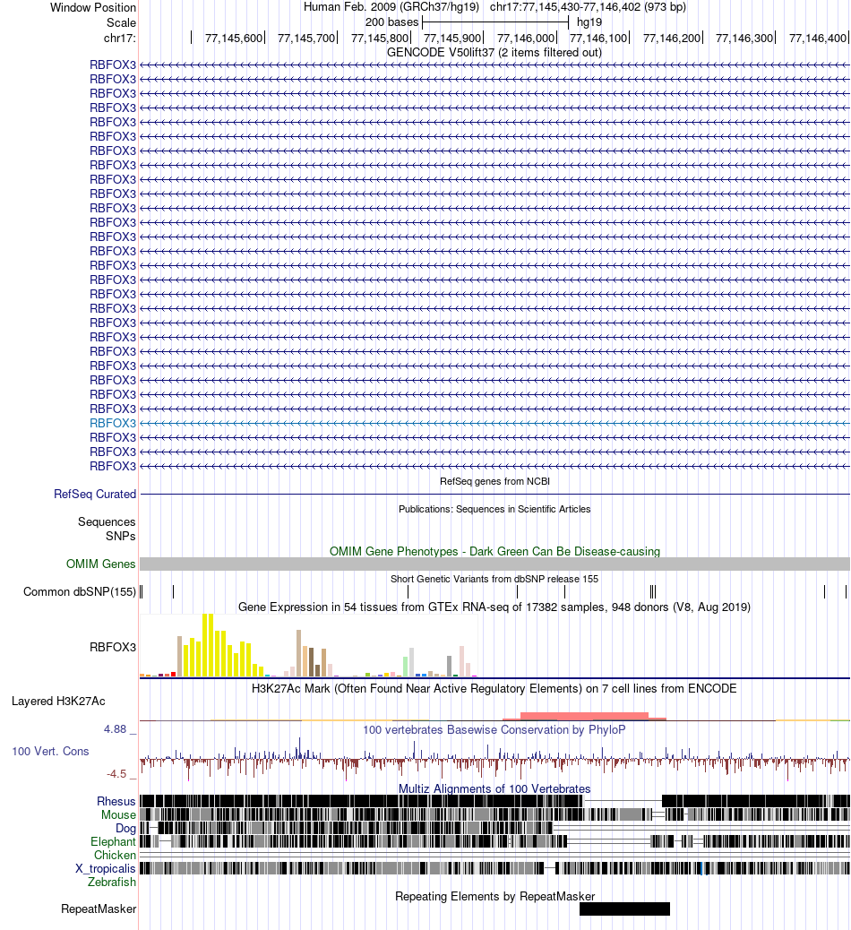Open OMIM Gene Phenotypes track title
This screenshot has height=930, width=851.
[x=494, y=551]
